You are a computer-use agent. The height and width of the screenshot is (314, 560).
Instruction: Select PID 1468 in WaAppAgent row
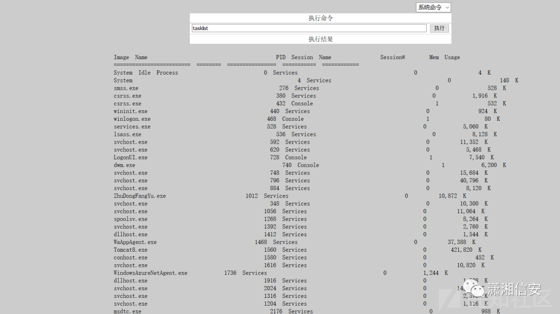pyautogui.click(x=261, y=242)
